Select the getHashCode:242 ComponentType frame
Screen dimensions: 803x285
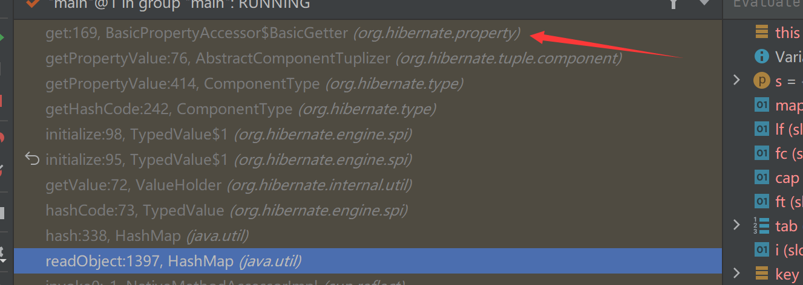click(368, 109)
